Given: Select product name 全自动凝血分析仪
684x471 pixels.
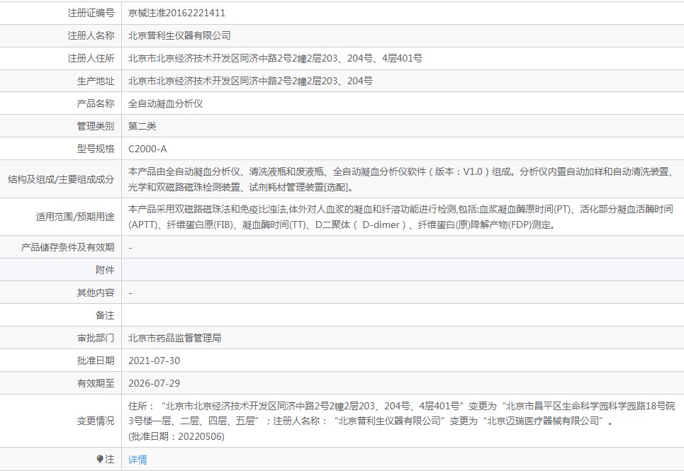Looking at the screenshot, I should pos(165,103).
